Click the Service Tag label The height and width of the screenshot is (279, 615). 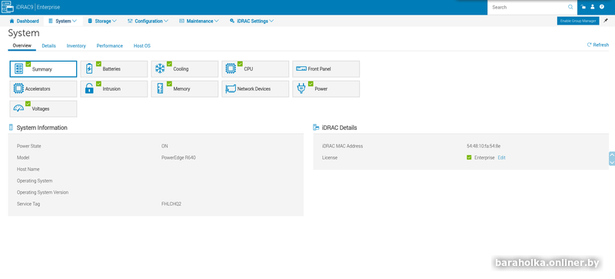[x=28, y=204]
